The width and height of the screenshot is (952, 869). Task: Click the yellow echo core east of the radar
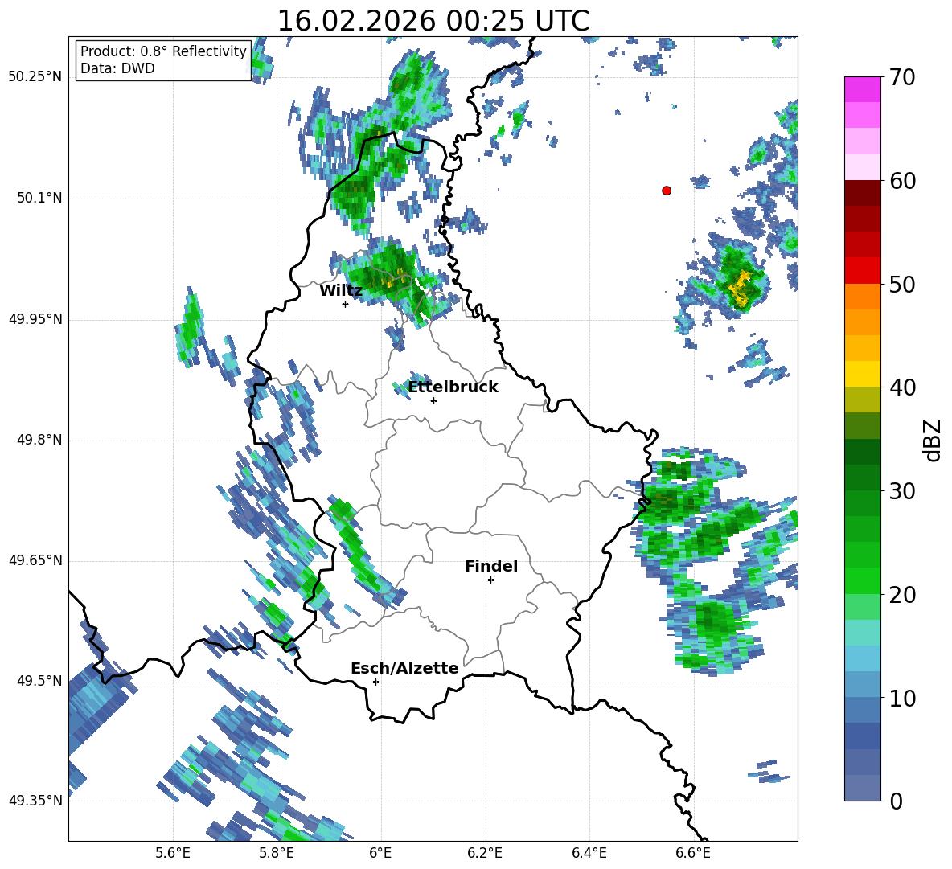coord(740,288)
